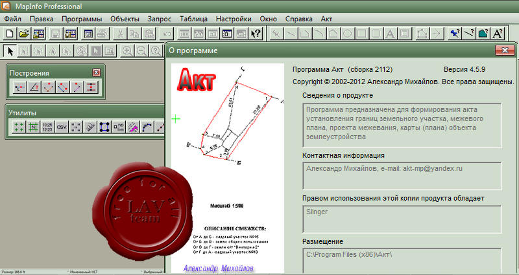Click the contact info field with akt-mp@yandex.ru

click(402, 176)
